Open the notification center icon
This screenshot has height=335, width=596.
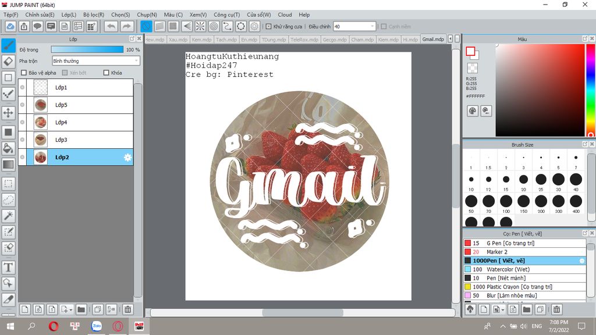click(581, 326)
